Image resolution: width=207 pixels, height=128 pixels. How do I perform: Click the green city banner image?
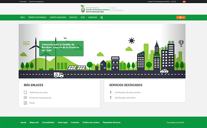coord(102,51)
